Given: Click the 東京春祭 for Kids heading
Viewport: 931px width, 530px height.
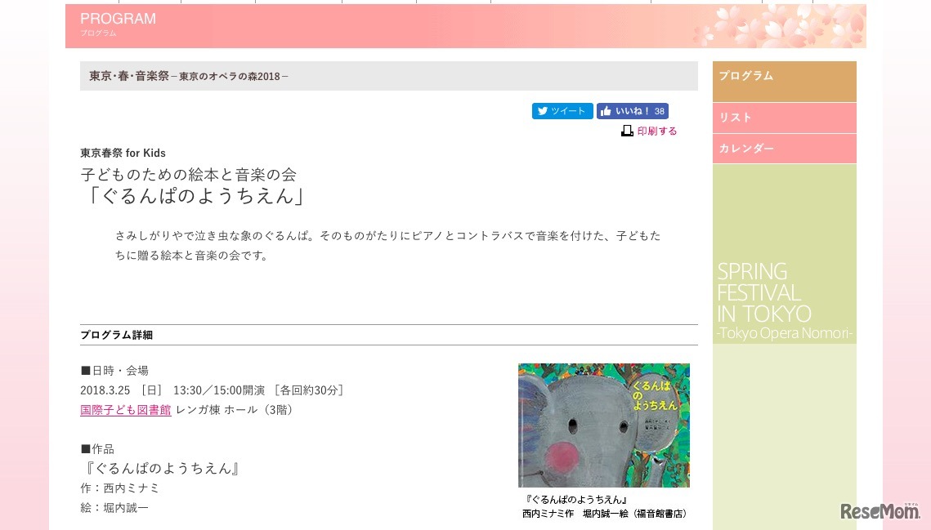Looking at the screenshot, I should 123,154.
